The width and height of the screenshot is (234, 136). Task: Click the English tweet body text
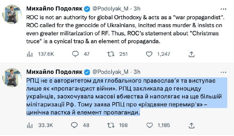click(x=117, y=29)
